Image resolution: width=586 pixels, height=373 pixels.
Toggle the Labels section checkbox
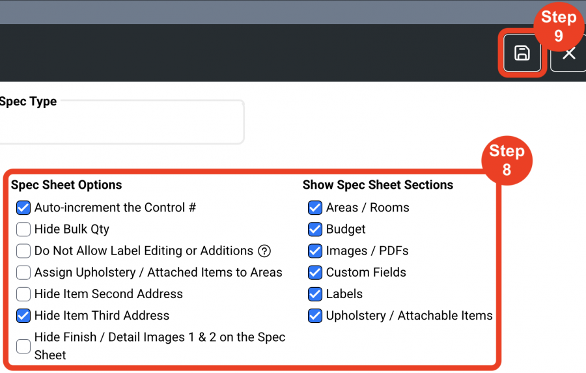pyautogui.click(x=315, y=294)
